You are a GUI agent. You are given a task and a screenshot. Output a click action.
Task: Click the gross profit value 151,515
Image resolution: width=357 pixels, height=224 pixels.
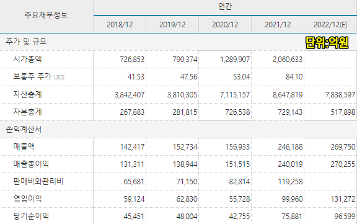point(237,164)
